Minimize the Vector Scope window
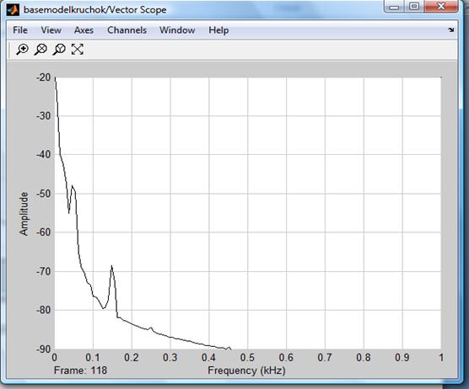The height and width of the screenshot is (389, 469). (395, 7)
